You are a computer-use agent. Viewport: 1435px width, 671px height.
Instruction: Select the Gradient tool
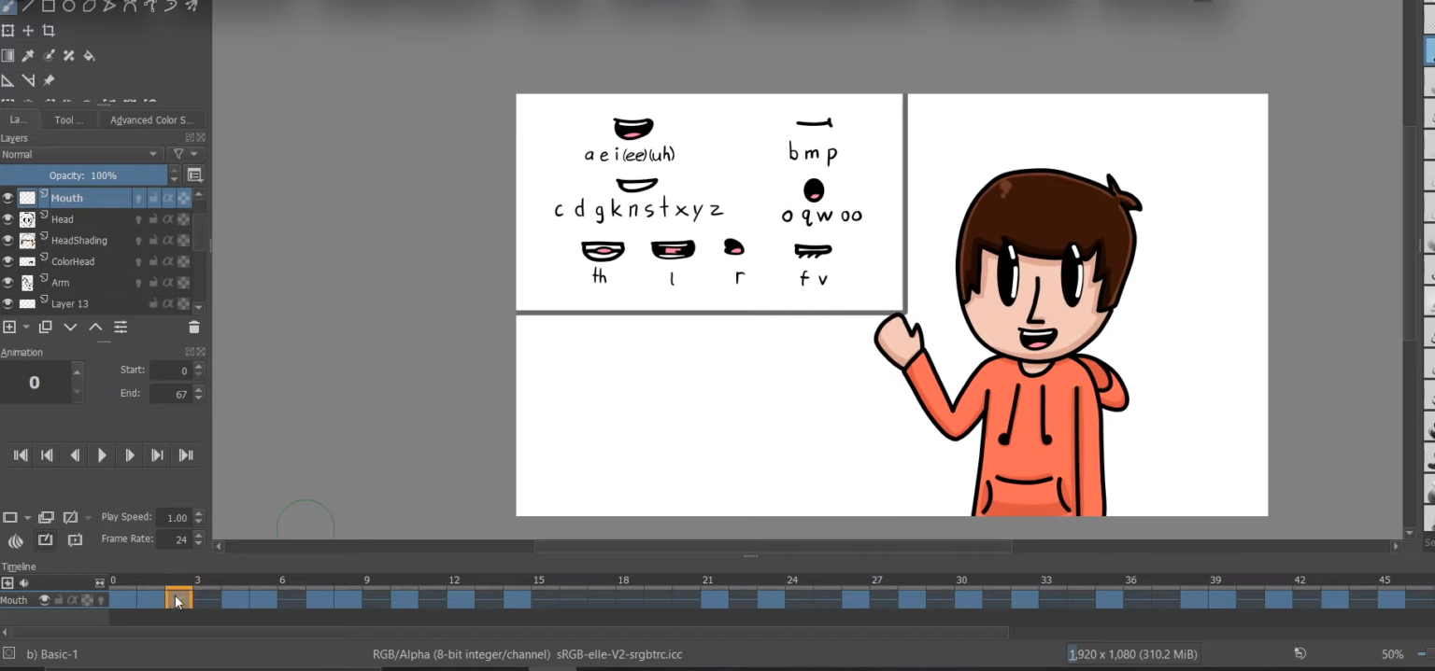[x=7, y=56]
